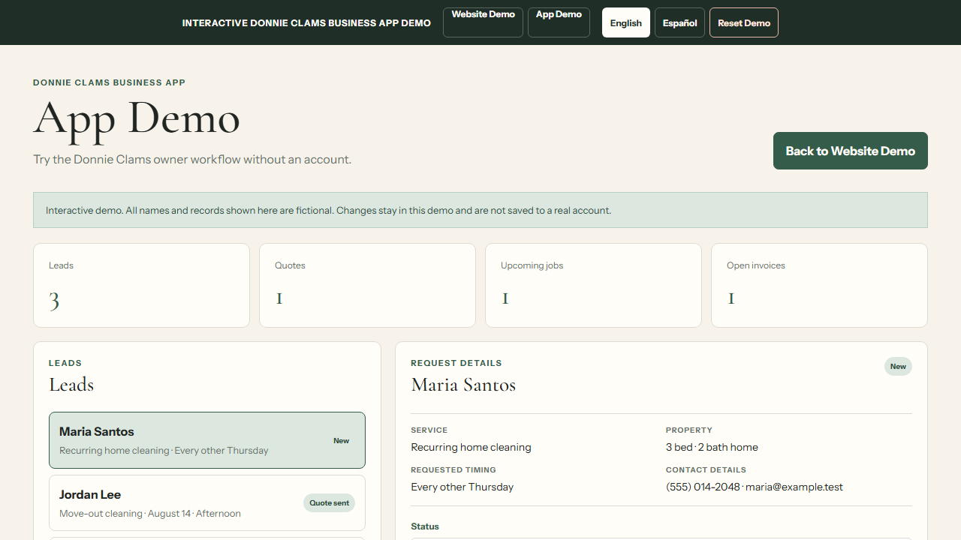961x540 pixels.
Task: Click the "Maria Santos" heading in Request Details
Action: tap(463, 385)
